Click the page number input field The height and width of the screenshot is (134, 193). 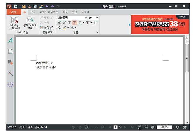tap(116, 127)
